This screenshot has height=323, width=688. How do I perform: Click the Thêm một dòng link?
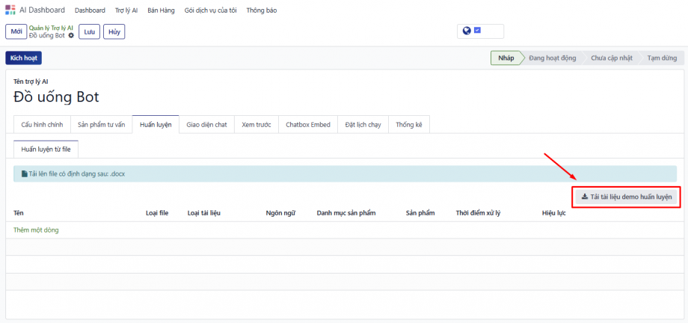coord(36,230)
